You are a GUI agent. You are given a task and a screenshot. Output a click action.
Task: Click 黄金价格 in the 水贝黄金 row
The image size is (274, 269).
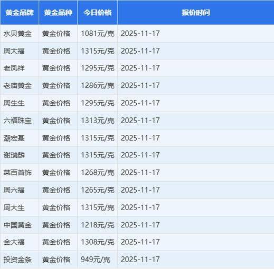tap(56, 34)
